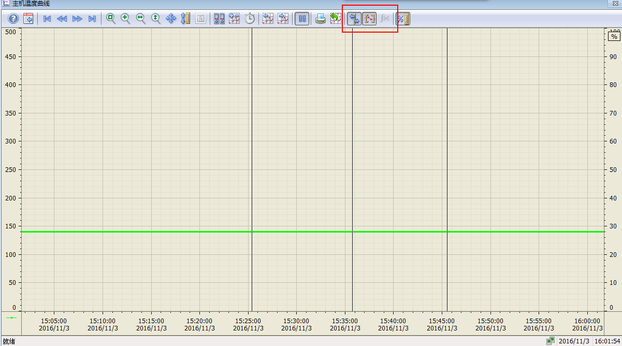Click the export data green arrow icon
This screenshot has height=346, width=622.
pyautogui.click(x=336, y=19)
